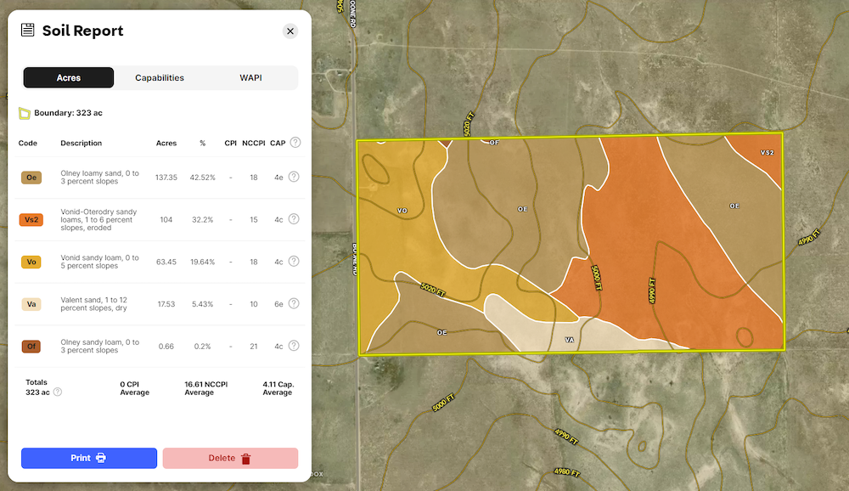Image resolution: width=849 pixels, height=491 pixels.
Task: Open help icon for Oe soil row
Action: 294,177
